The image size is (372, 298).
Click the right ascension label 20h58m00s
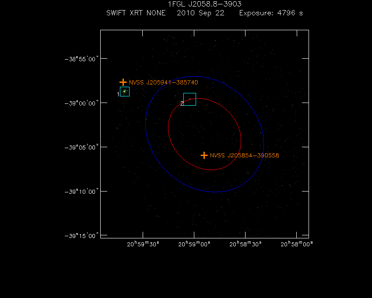pos(297,244)
